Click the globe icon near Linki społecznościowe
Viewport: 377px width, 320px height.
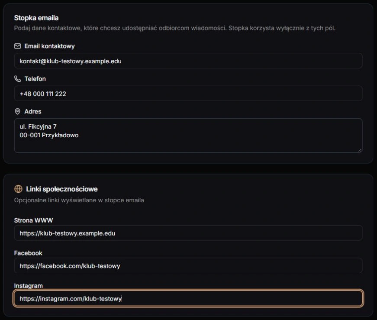click(18, 189)
